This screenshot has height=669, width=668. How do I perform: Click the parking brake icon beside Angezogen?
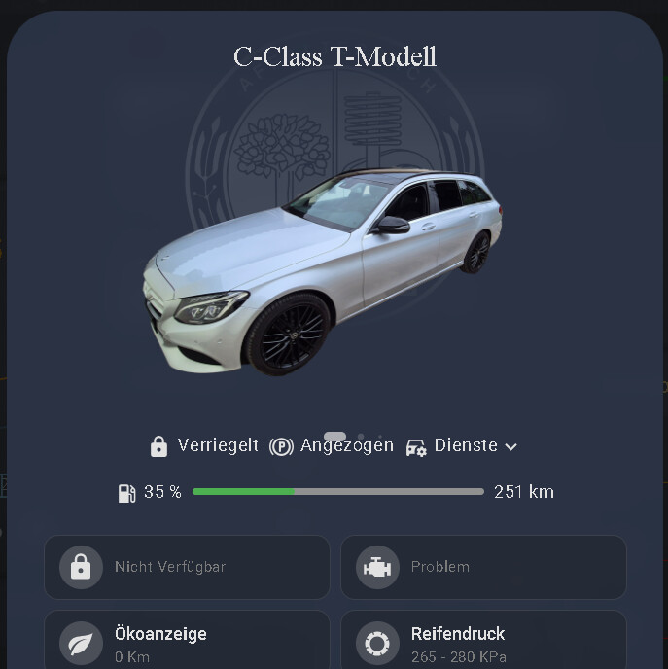tap(281, 446)
